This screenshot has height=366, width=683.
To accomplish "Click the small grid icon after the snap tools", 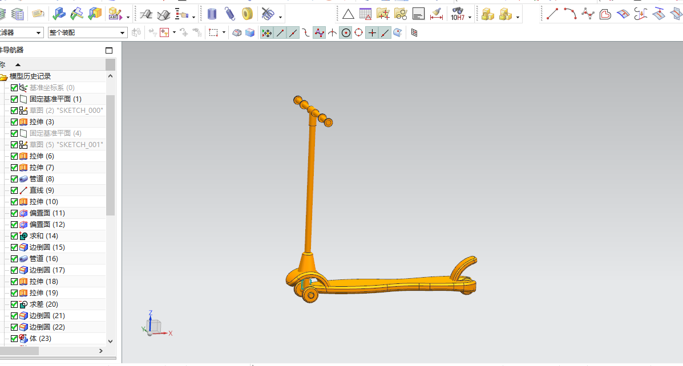I will 414,32.
